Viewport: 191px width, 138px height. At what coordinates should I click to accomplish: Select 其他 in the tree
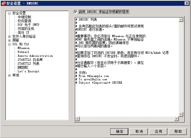click(16, 75)
